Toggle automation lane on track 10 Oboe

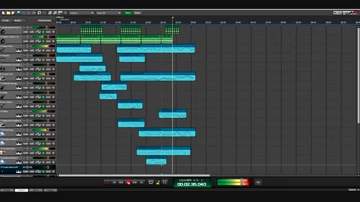[38, 116]
